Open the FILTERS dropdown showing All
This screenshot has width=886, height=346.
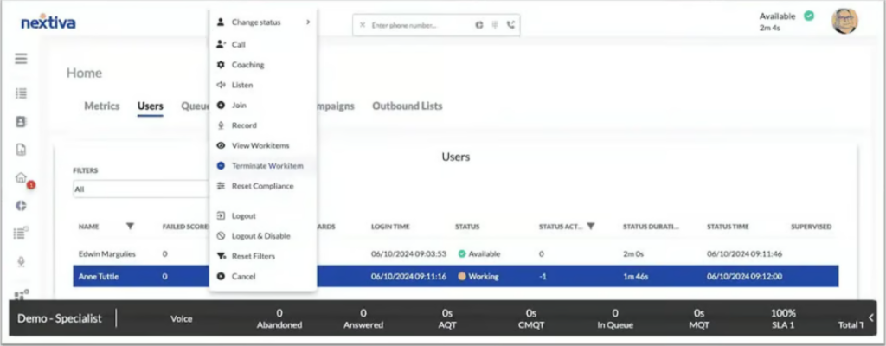tap(141, 189)
